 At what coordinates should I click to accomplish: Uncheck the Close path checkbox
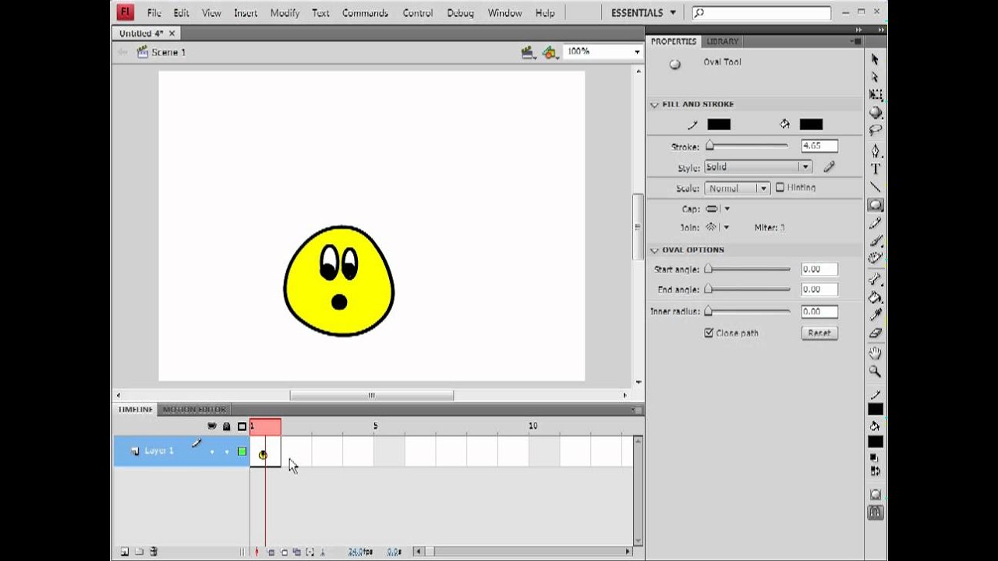click(x=709, y=333)
